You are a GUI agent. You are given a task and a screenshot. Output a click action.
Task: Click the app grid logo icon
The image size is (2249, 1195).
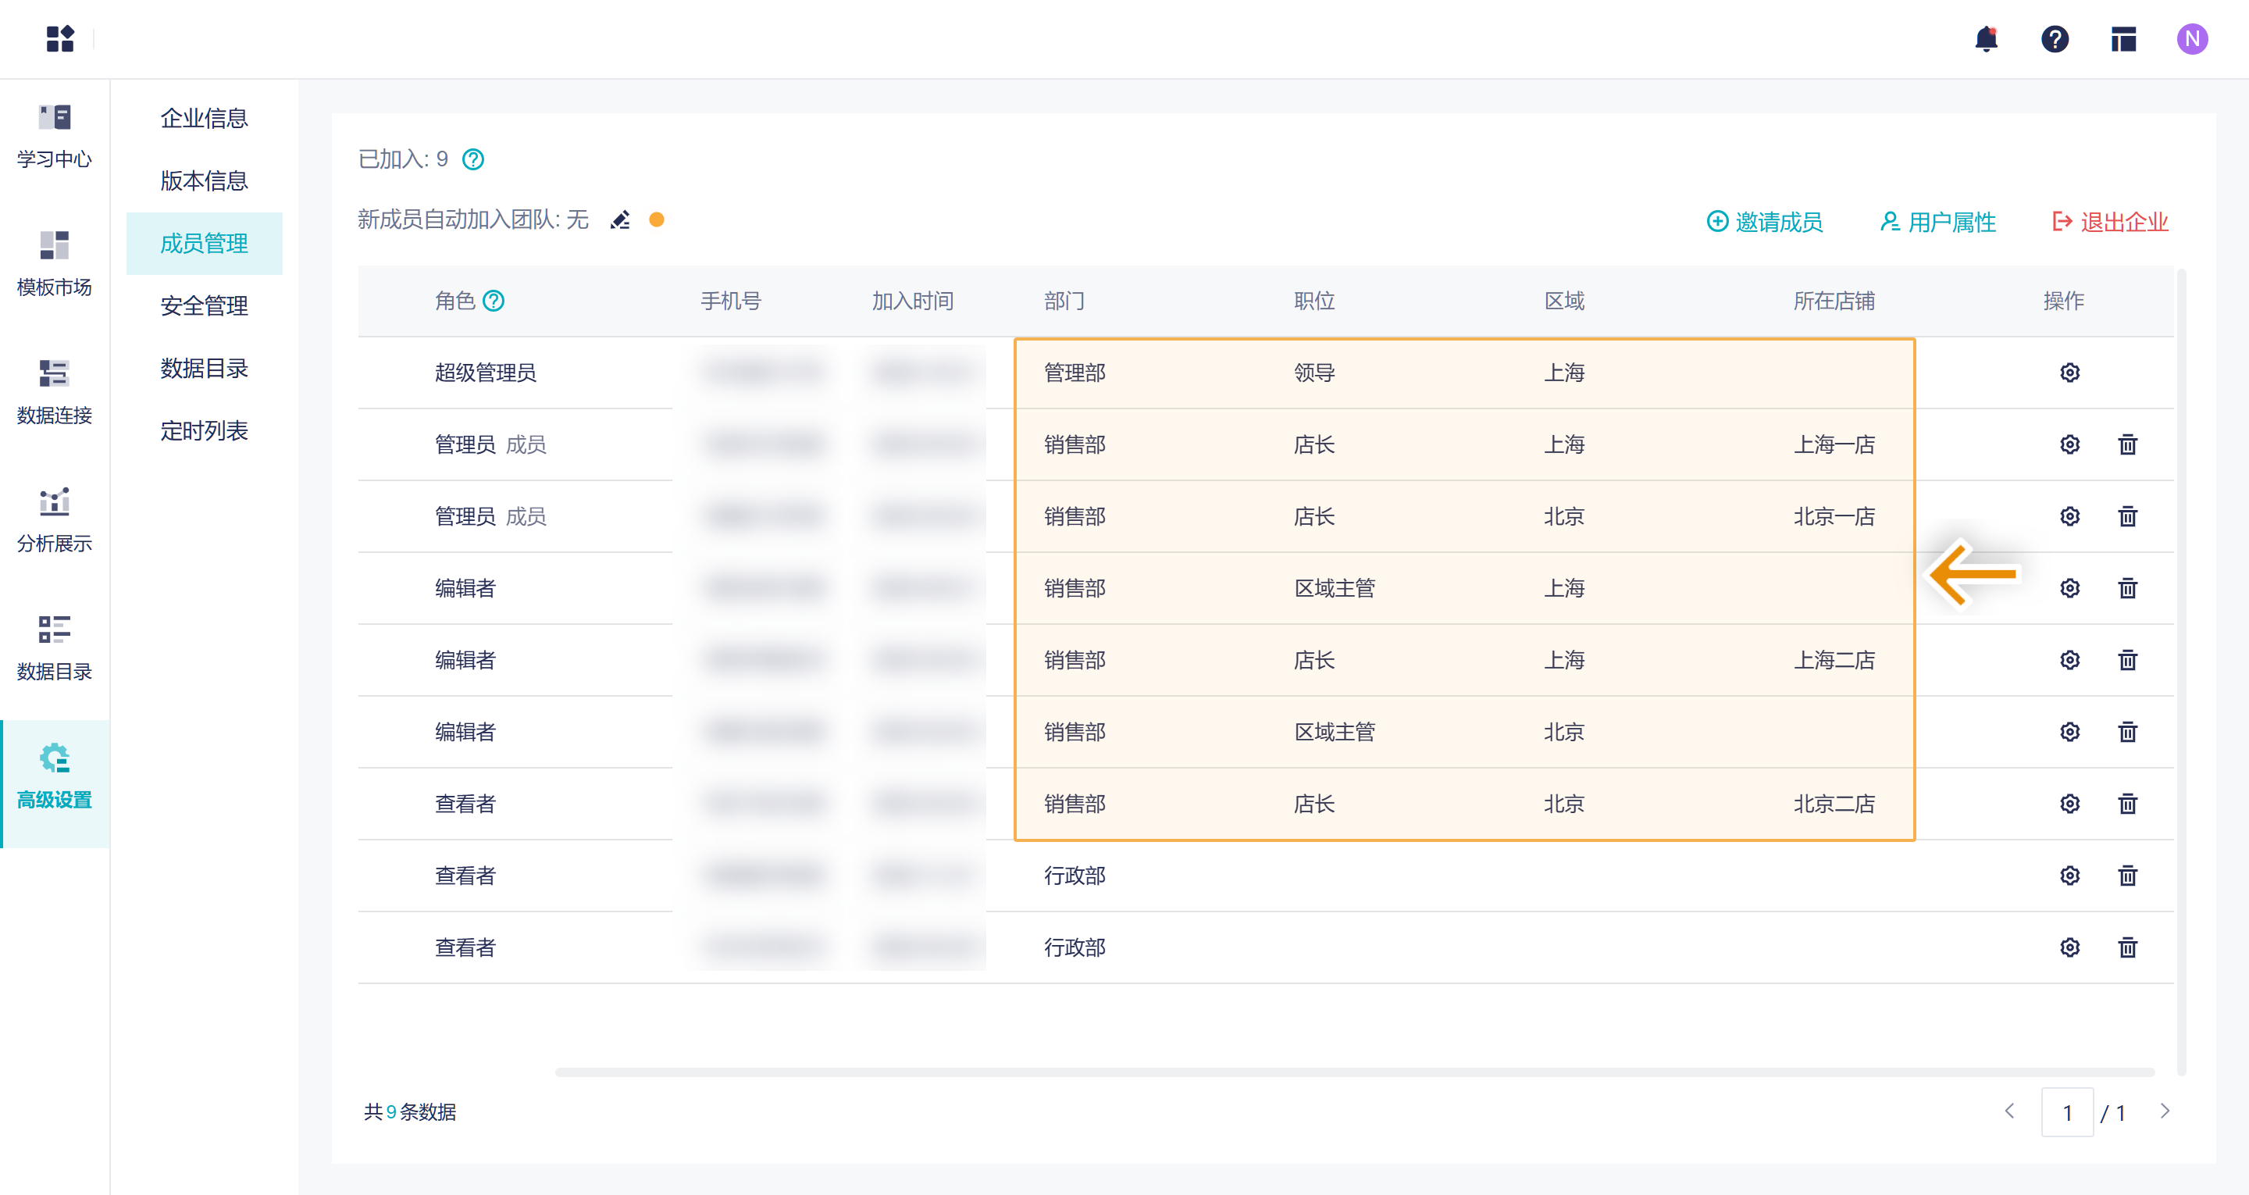(59, 38)
